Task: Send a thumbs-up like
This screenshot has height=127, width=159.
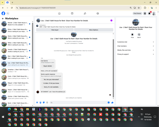Action: click(112, 103)
